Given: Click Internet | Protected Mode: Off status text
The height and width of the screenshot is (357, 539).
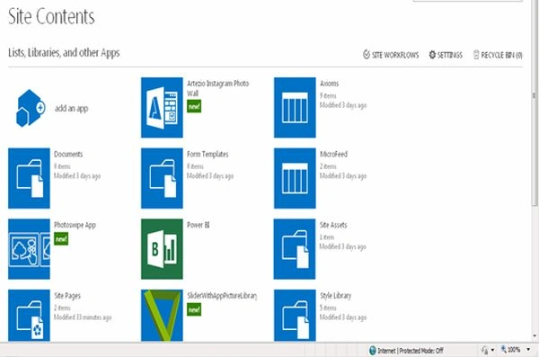Looking at the screenshot, I should click(411, 351).
